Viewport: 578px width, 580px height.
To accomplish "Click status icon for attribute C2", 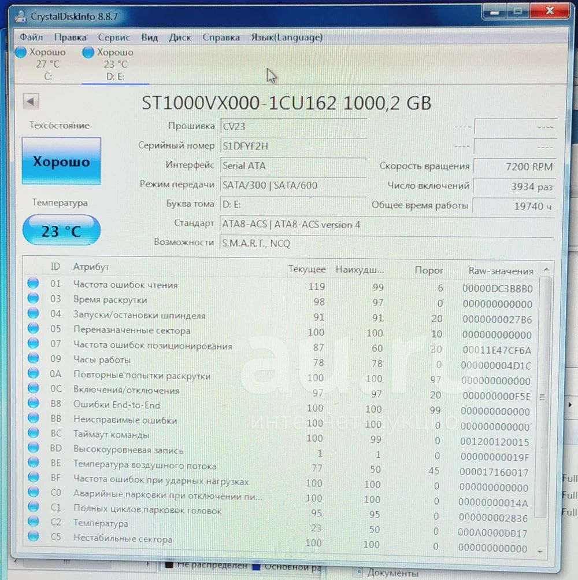I will tap(34, 521).
